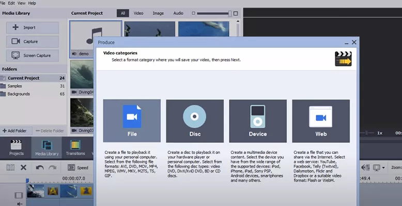The width and height of the screenshot is (402, 206).
Task: Close the Produce dialog
Action: [x=354, y=42]
